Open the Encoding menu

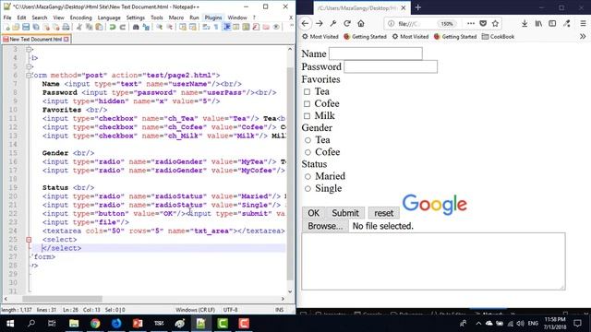[x=80, y=18]
